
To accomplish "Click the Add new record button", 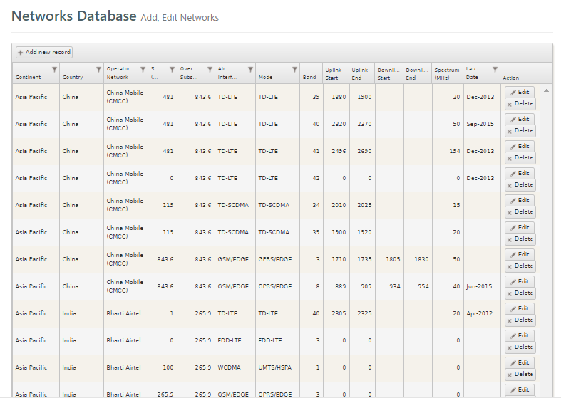I will [44, 52].
